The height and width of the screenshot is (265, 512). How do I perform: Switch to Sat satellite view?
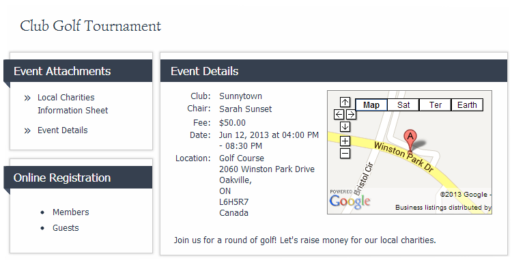403,105
